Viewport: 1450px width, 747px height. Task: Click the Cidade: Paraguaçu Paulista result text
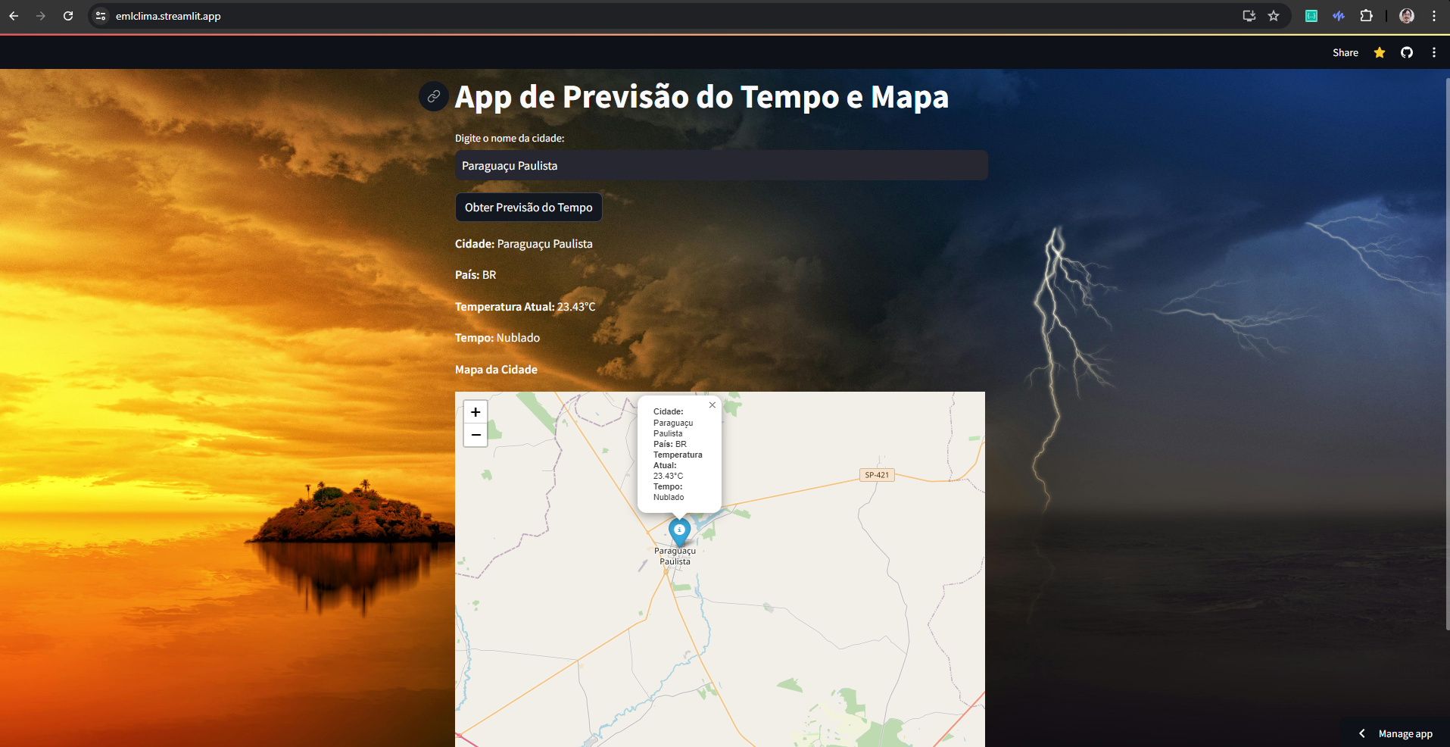pos(524,244)
